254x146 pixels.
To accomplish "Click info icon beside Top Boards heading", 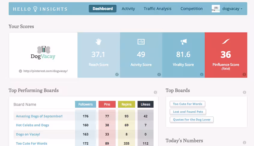I will click(244, 92).
